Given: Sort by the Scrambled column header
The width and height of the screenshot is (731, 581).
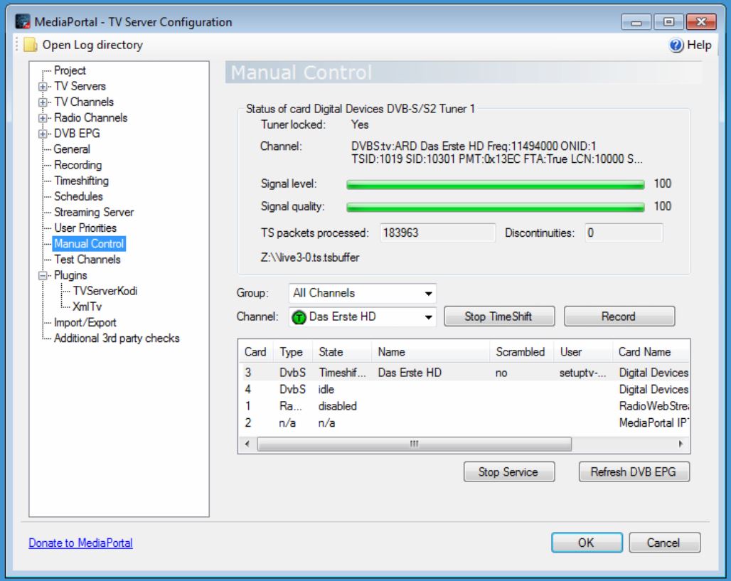Looking at the screenshot, I should (x=521, y=352).
